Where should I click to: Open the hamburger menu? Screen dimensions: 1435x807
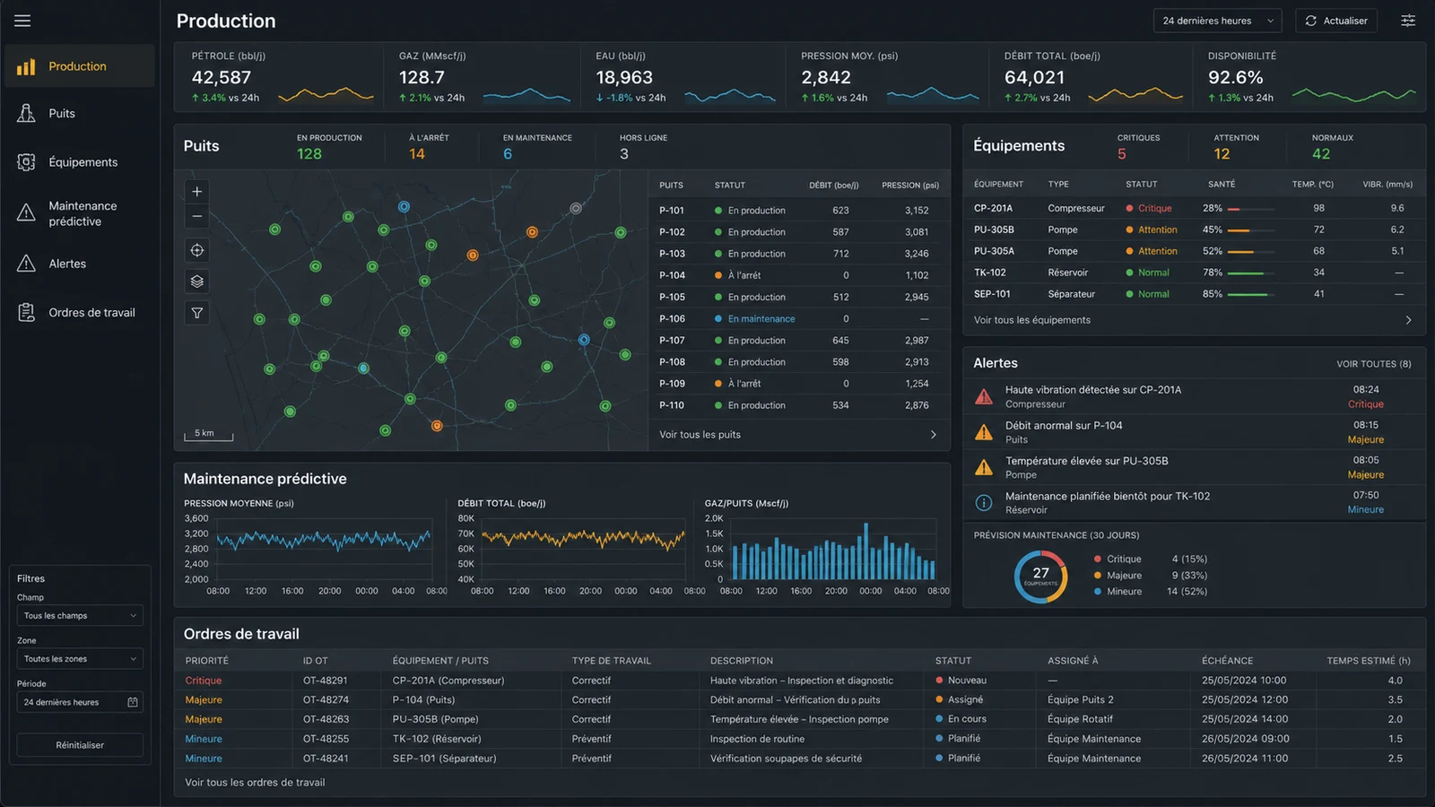(22, 21)
